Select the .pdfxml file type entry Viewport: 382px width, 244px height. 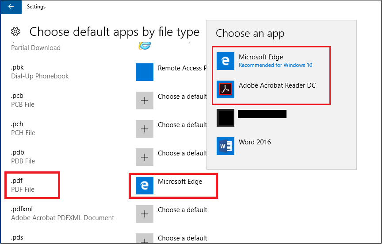(x=22, y=209)
